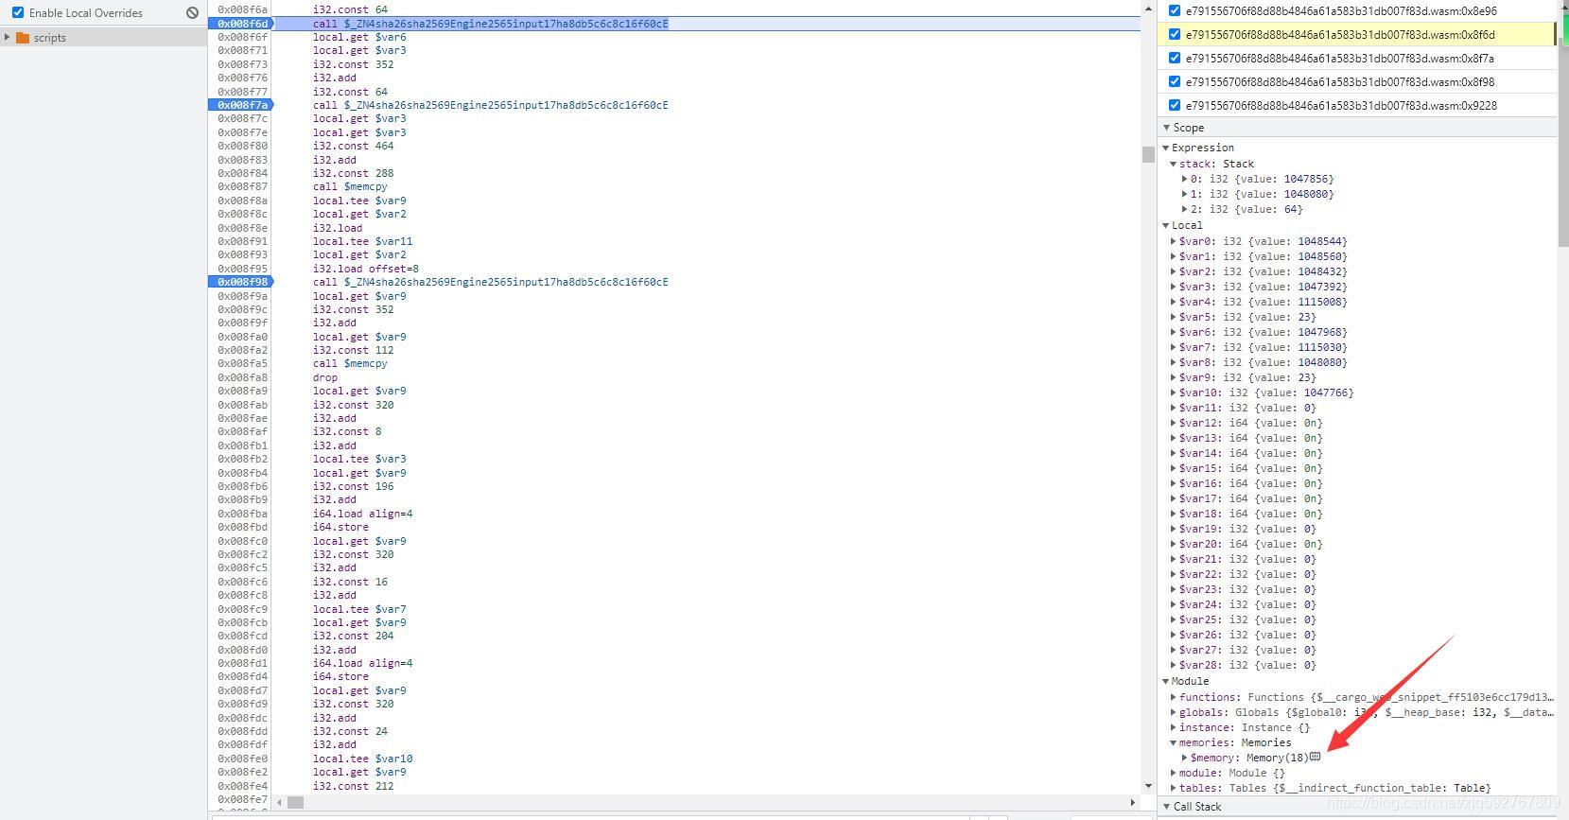The height and width of the screenshot is (820, 1569).
Task: Click breakpoint entry wasm:0x8f7a text
Action: coord(1339,58)
